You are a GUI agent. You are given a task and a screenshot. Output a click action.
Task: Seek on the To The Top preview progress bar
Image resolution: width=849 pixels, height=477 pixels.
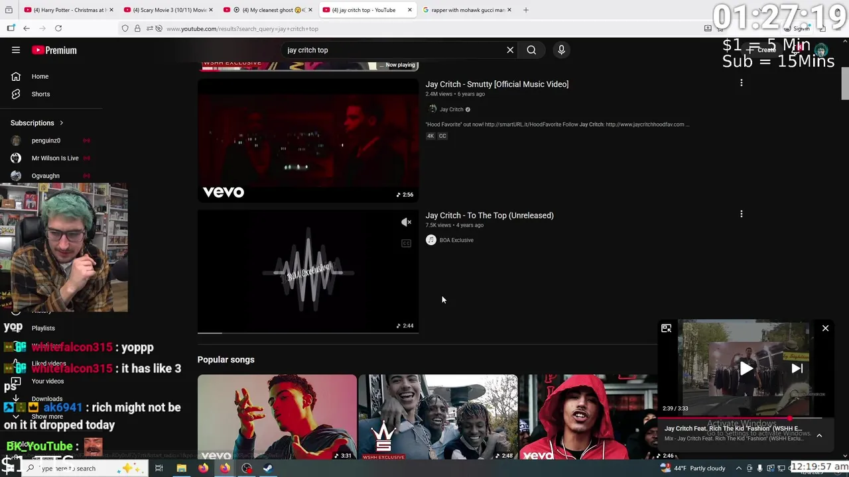(308, 333)
